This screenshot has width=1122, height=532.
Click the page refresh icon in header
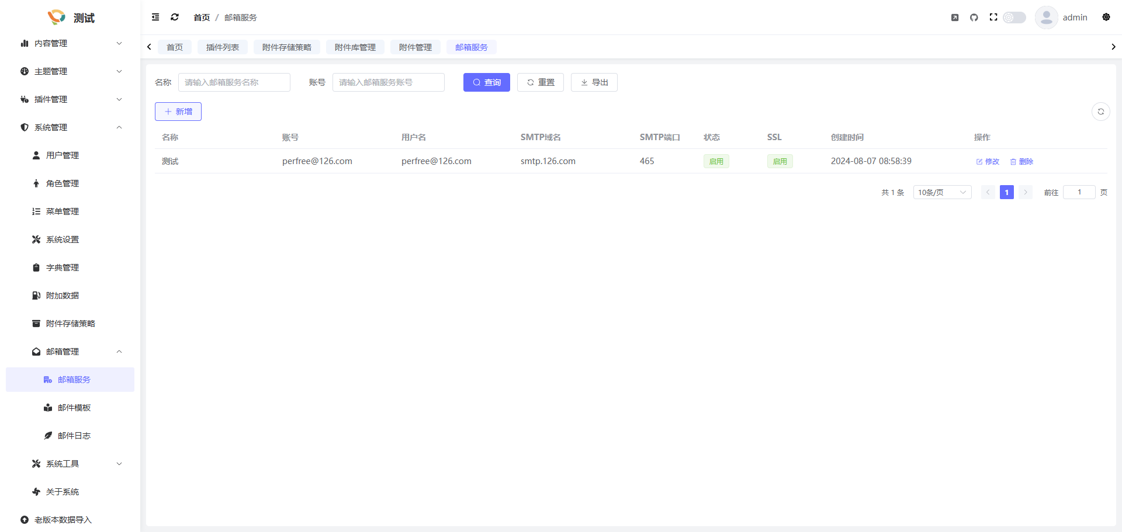point(175,18)
